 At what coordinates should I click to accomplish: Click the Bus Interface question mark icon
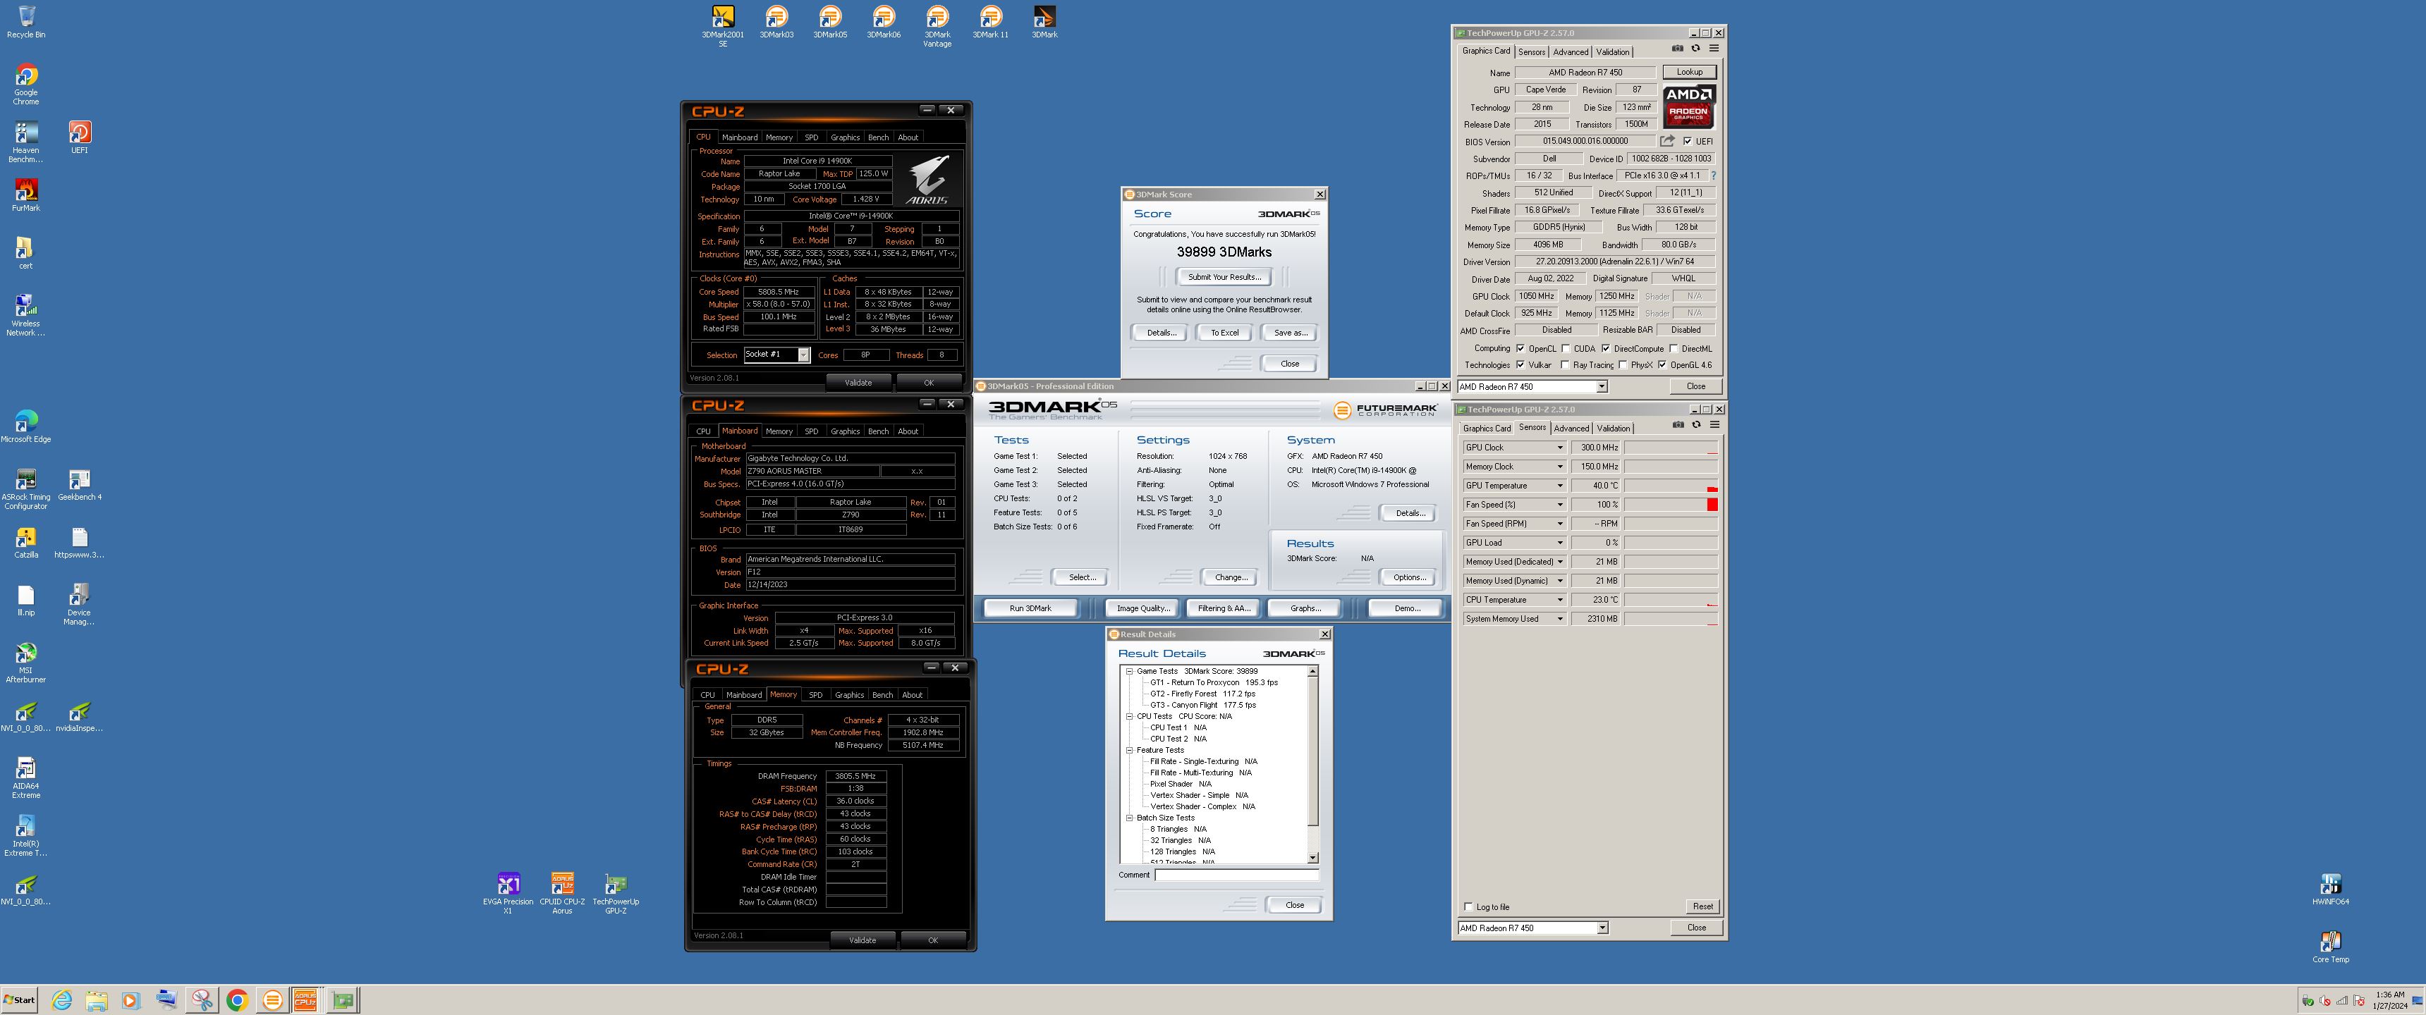pos(1713,176)
